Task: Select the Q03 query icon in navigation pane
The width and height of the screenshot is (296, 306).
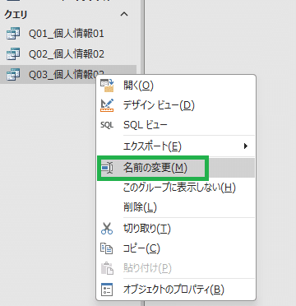Action: tap(13, 74)
